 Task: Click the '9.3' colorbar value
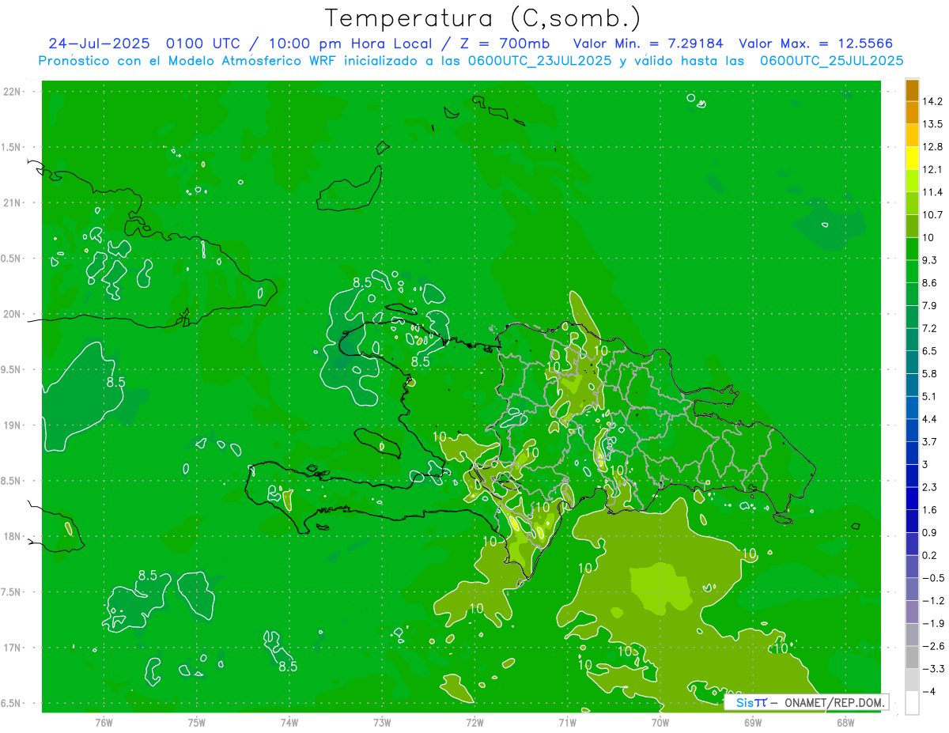931,260
